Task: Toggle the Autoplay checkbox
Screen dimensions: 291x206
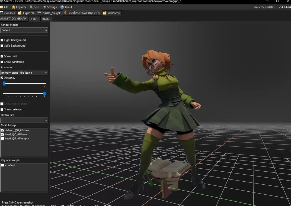Action: click(2, 78)
